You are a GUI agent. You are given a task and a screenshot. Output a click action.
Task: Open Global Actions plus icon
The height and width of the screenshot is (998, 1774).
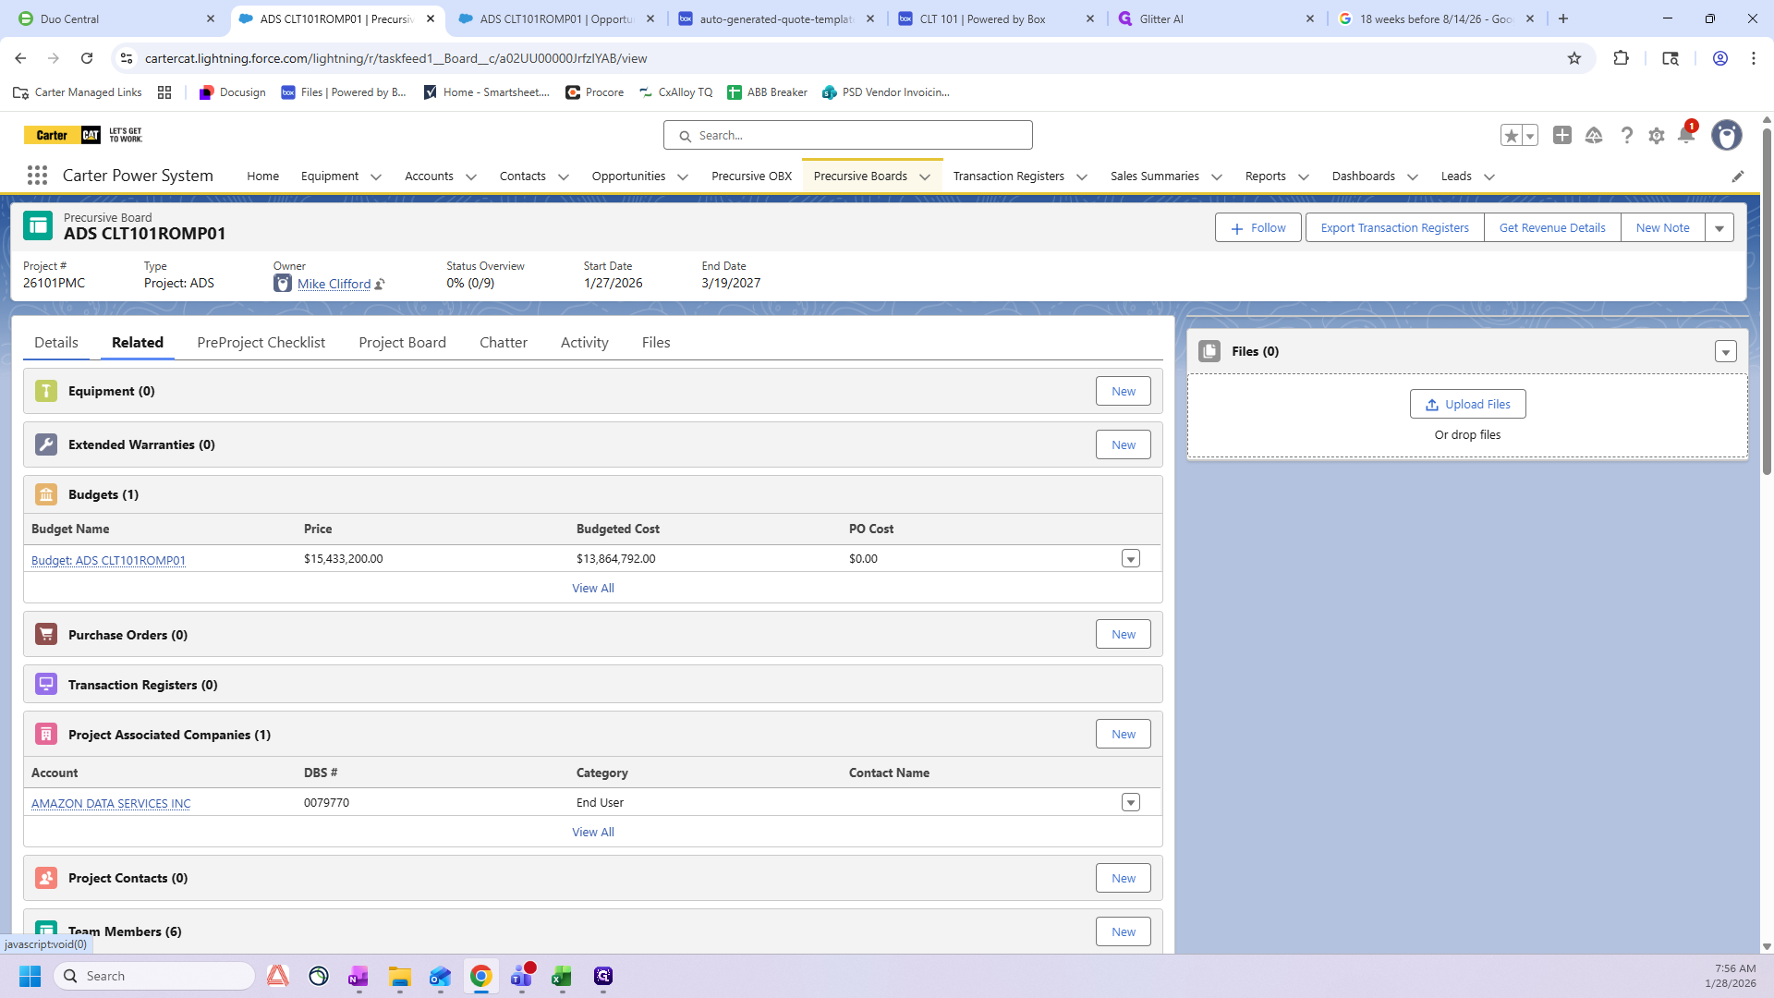pos(1561,136)
